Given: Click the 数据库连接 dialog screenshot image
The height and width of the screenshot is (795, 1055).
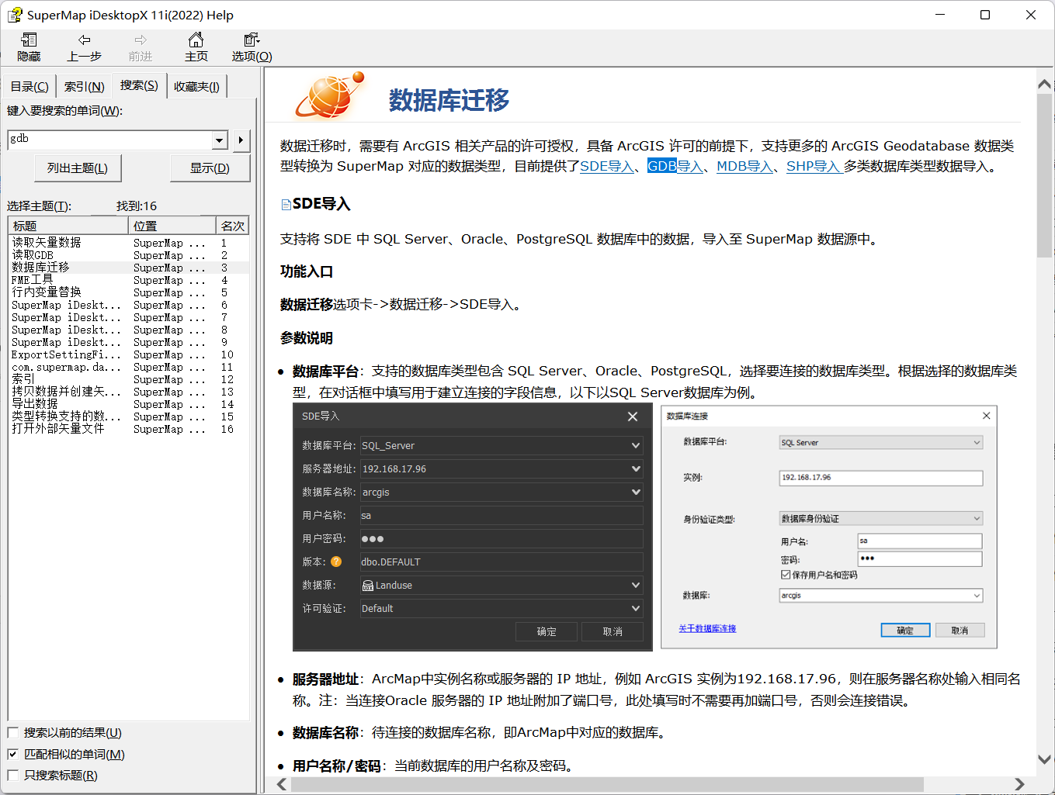Looking at the screenshot, I should (828, 527).
